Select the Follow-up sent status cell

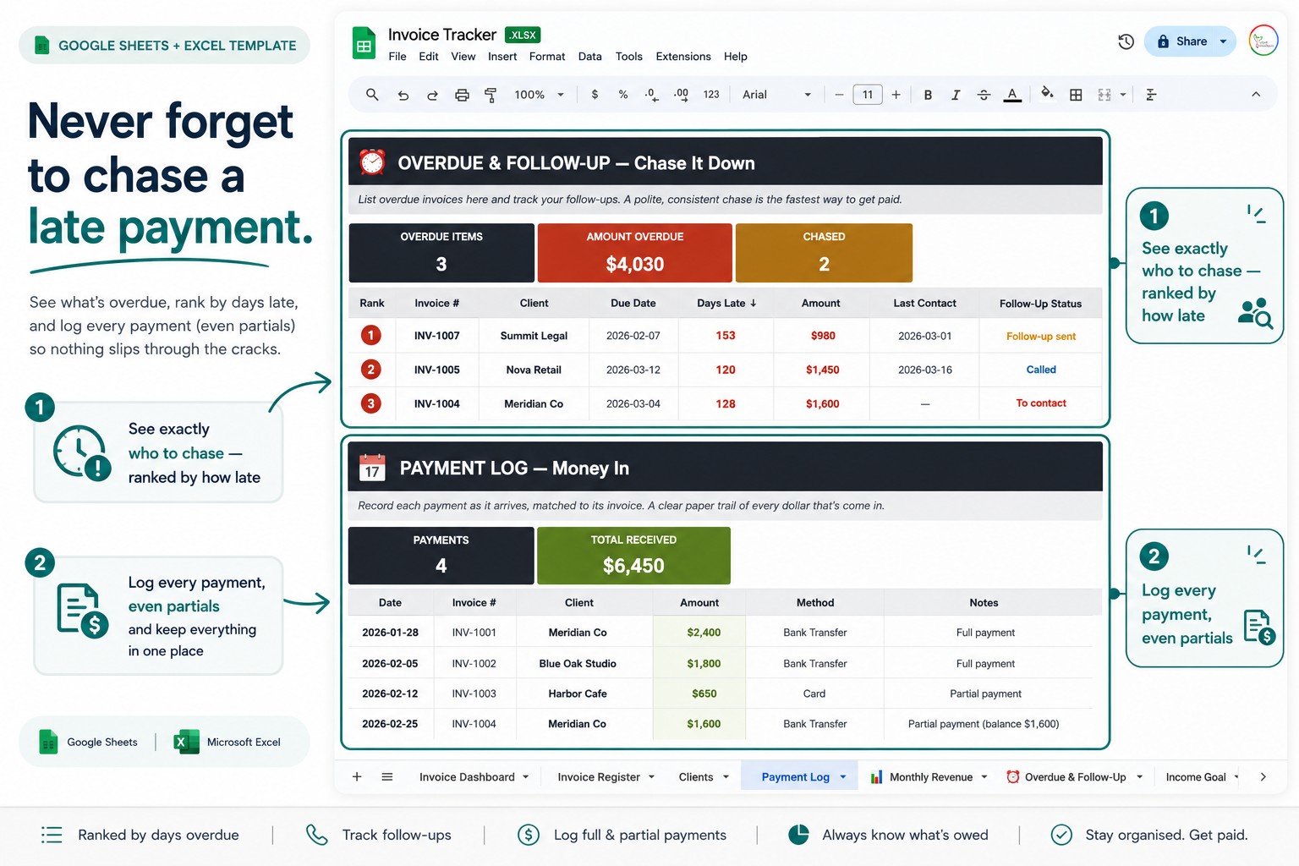[1041, 337]
